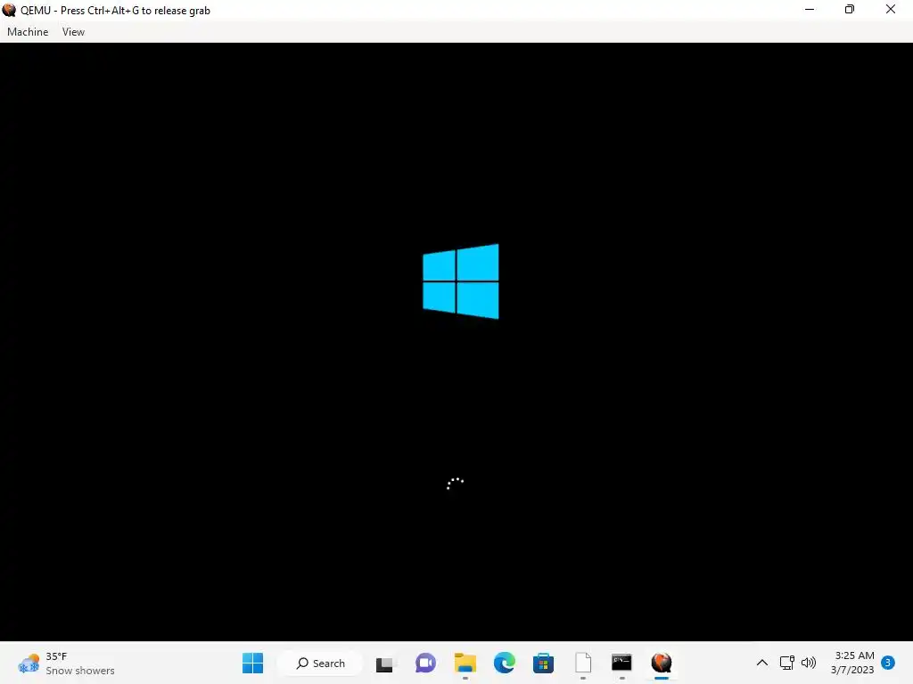913x684 pixels.
Task: Restore down the QEMU window
Action: point(850,10)
